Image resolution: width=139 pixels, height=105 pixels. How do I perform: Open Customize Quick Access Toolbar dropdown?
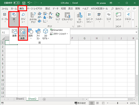click(41, 3)
